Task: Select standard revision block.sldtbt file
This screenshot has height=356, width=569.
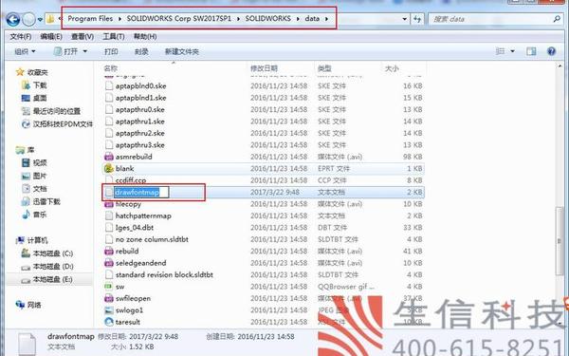Action: [x=164, y=274]
